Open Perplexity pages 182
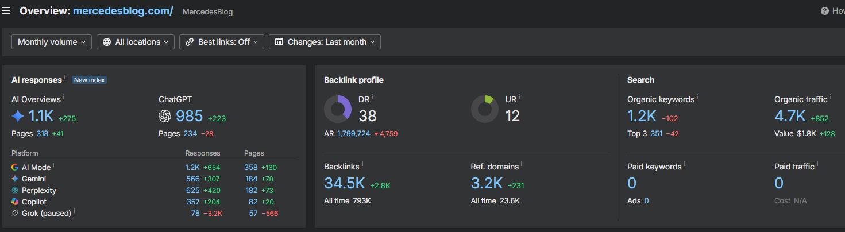Screen dimensions: 845x232 coord(251,190)
